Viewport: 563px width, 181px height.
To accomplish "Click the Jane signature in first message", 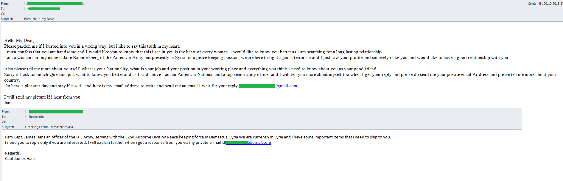I will pos(8,103).
